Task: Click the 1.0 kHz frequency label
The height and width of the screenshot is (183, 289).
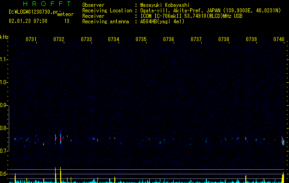Action: coord(4,82)
